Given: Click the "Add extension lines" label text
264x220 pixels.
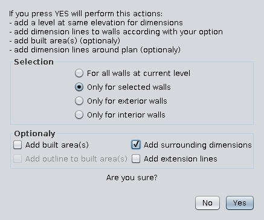Looking at the screenshot, I should tap(181, 159).
